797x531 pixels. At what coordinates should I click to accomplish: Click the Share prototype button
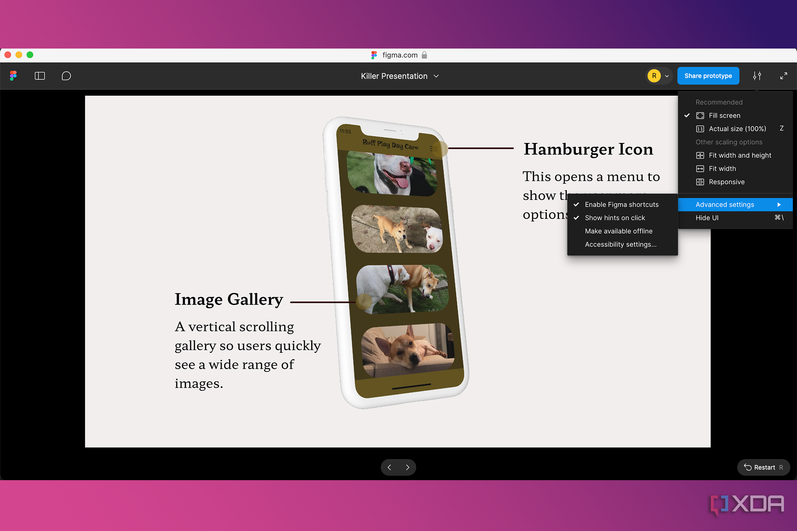point(708,76)
